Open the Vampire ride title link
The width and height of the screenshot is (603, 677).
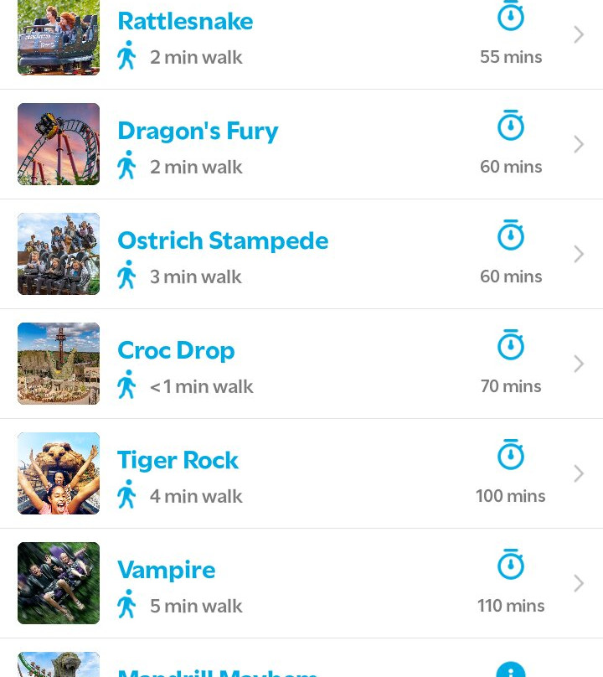[x=166, y=570]
